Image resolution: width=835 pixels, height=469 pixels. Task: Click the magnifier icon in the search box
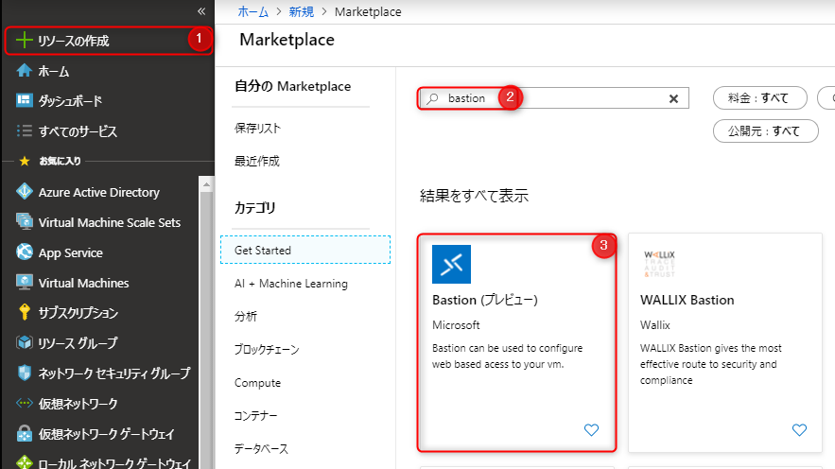(432, 98)
